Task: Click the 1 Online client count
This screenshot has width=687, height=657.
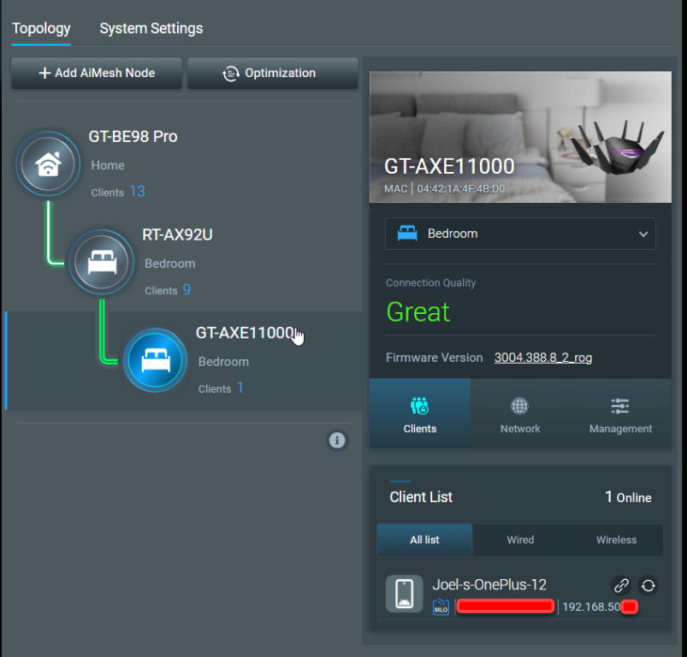Action: click(x=628, y=497)
